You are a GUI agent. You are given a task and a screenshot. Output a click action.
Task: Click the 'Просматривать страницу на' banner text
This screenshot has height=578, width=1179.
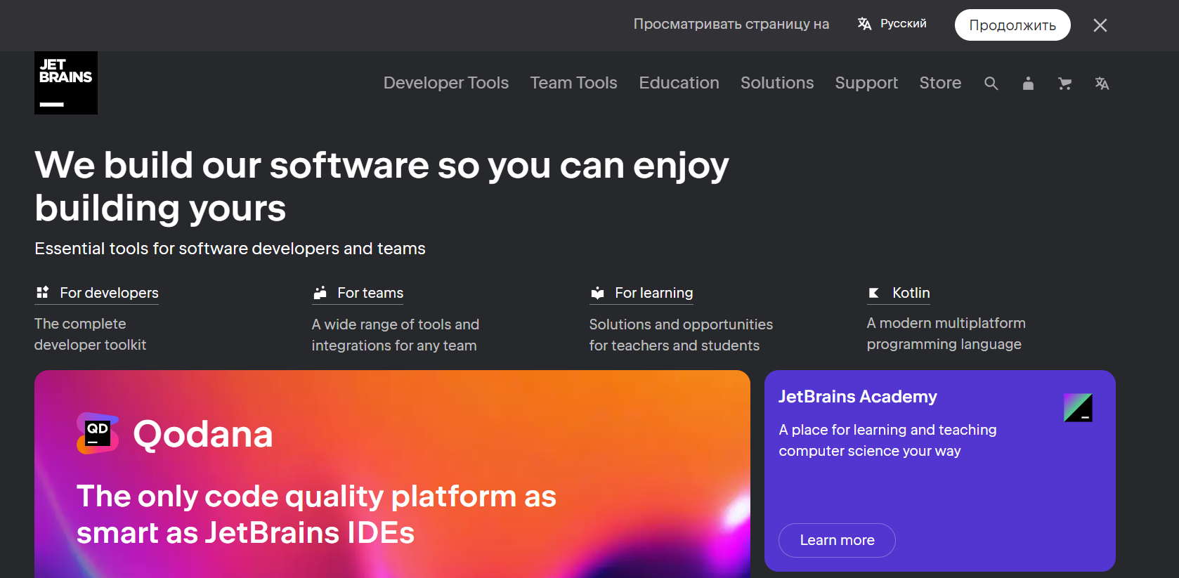coord(731,24)
